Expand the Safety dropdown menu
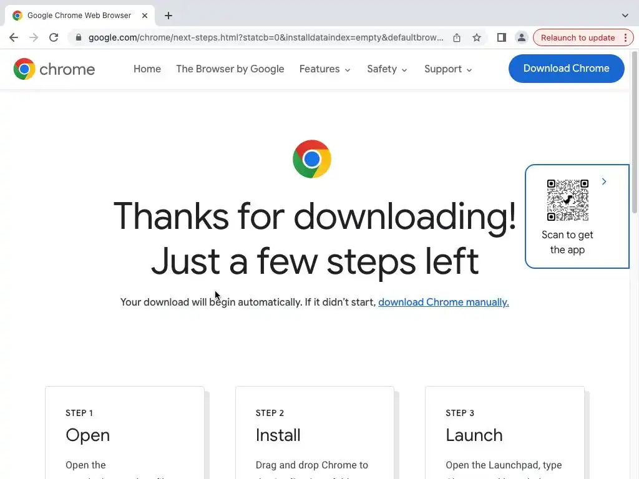Image resolution: width=639 pixels, height=479 pixels. point(387,69)
